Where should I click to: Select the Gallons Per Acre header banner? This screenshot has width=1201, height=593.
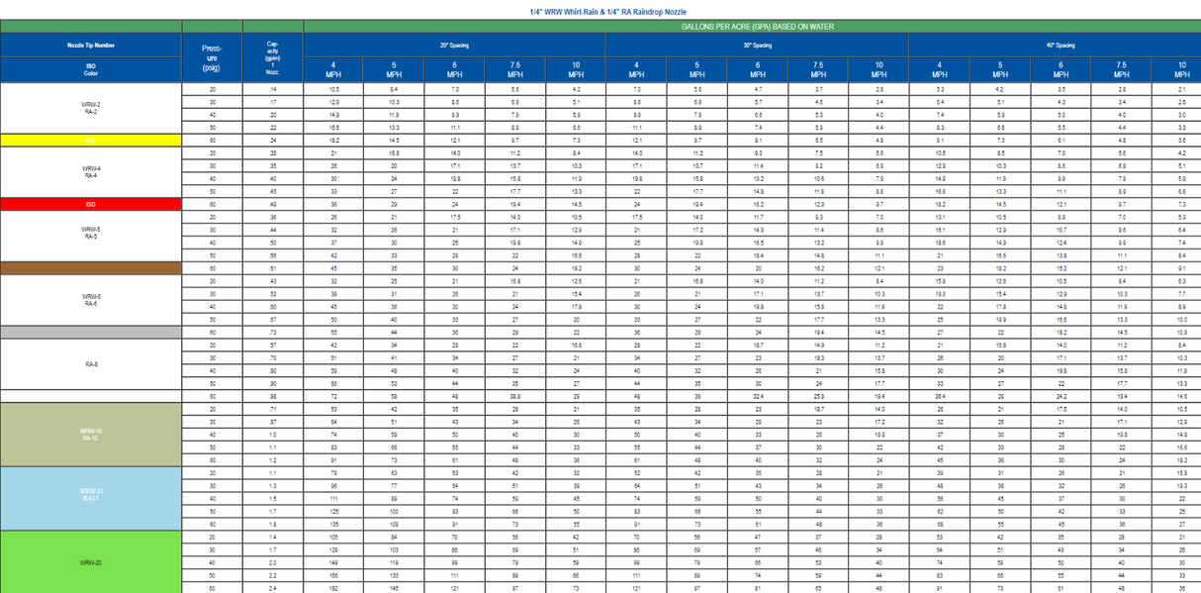point(752,27)
